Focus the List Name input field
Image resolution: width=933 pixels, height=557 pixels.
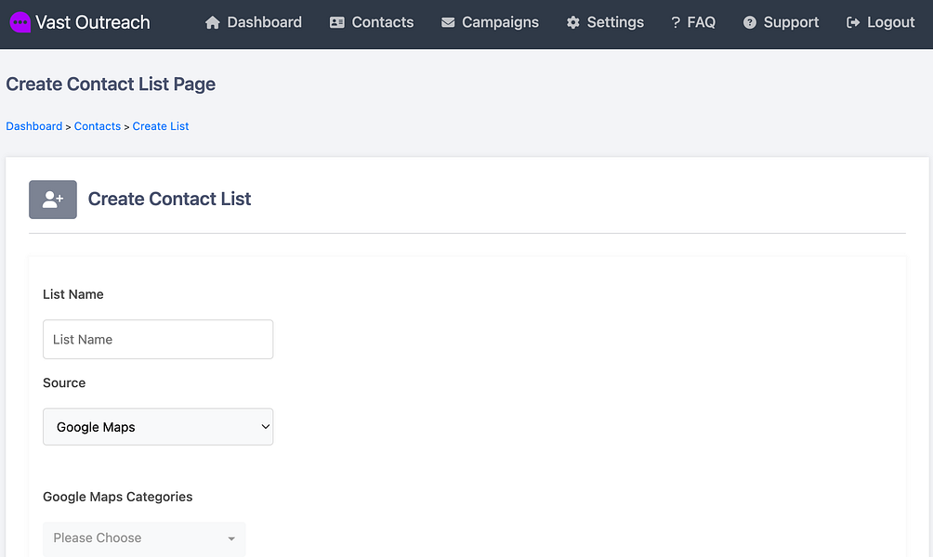pyautogui.click(x=158, y=340)
